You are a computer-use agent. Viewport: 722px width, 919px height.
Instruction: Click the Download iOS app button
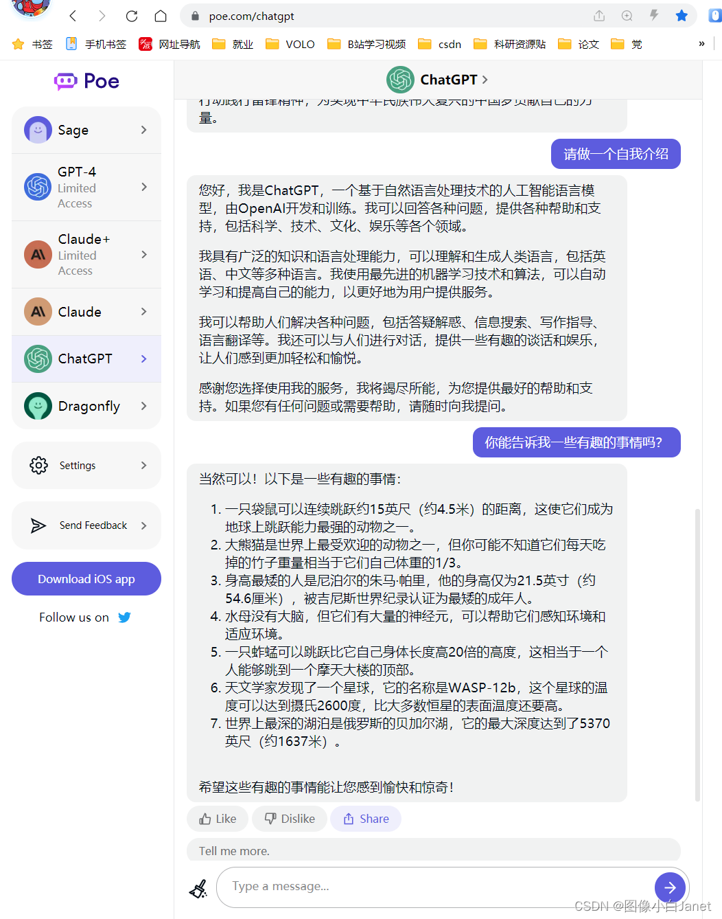tap(86, 579)
